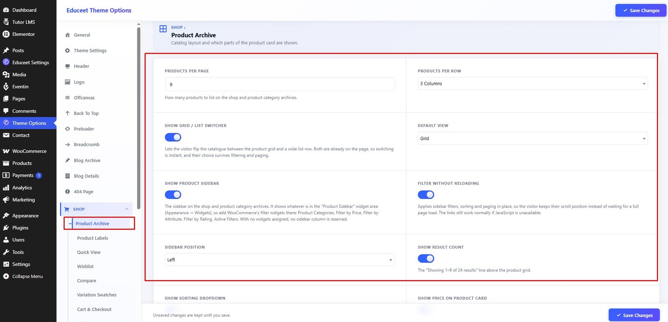
Task: Click the top Save Changes button
Action: [x=641, y=10]
